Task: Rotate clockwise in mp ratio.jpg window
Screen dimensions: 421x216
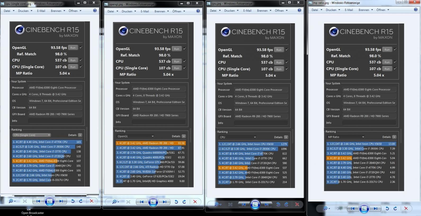Action: pos(395,208)
